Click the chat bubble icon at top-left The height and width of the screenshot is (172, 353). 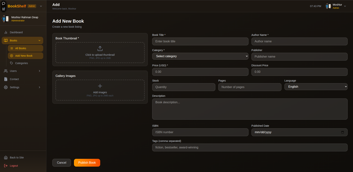[4, 4]
